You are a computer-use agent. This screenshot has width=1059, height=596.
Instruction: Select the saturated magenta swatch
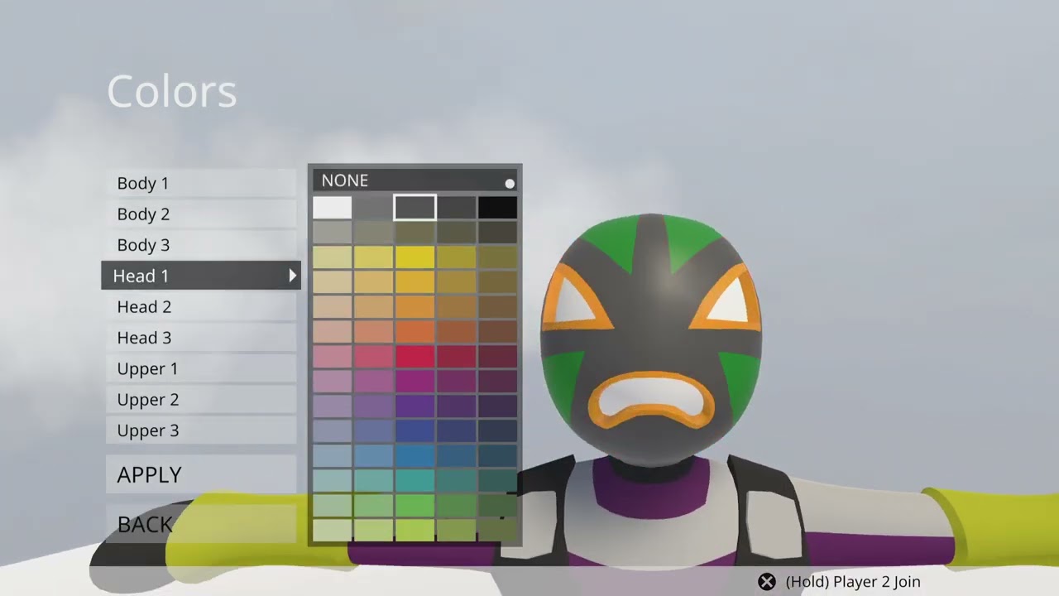pyautogui.click(x=414, y=382)
